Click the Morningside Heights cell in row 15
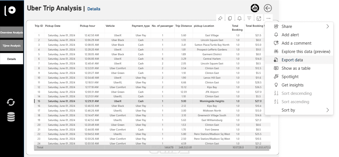The width and height of the screenshot is (339, 157). point(212,101)
